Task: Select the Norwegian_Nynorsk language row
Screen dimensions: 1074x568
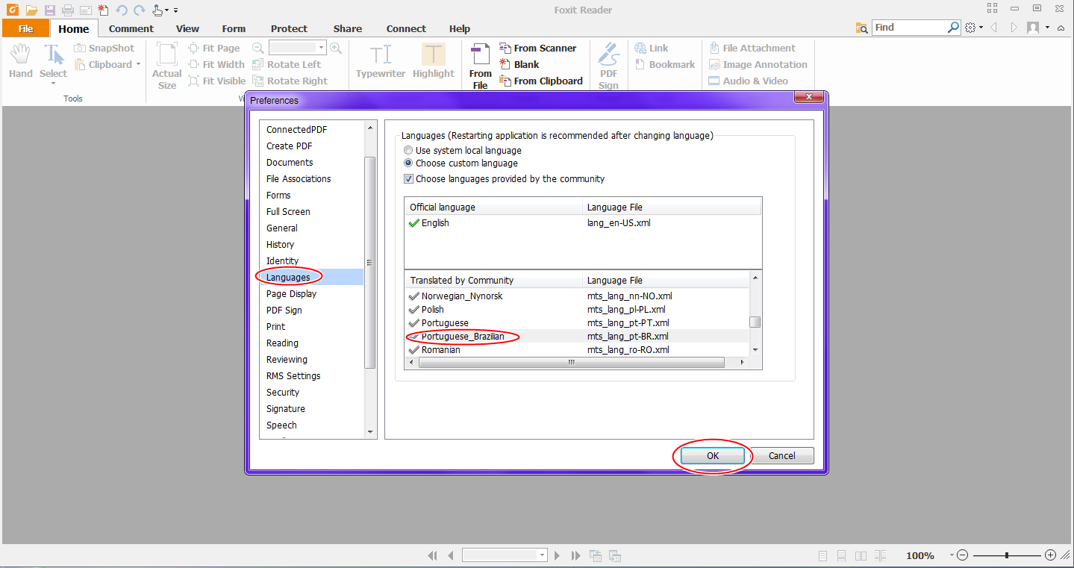Action: tap(577, 296)
